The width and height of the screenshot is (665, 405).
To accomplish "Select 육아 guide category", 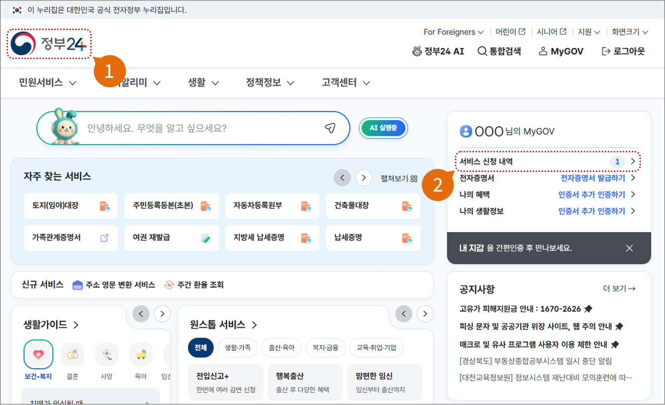I will tap(140, 361).
